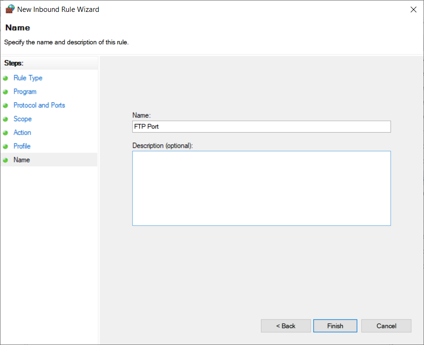Click the green dot beside Protocol and Ports
The width and height of the screenshot is (424, 345).
[6, 105]
